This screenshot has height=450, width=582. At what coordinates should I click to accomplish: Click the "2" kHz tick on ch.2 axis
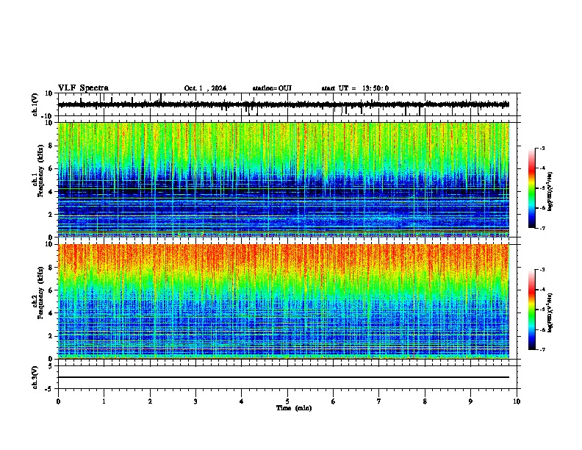(x=51, y=336)
